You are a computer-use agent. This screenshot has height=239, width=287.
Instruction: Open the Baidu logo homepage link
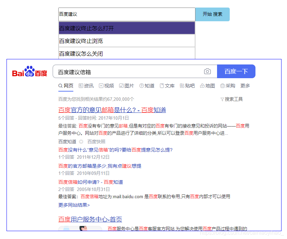coord(29,71)
